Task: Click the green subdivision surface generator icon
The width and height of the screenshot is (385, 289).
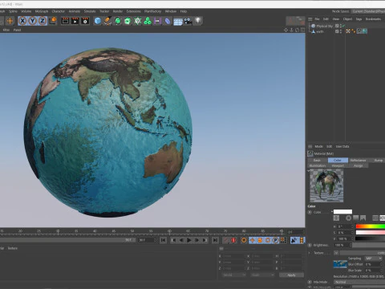Action: (x=118, y=21)
